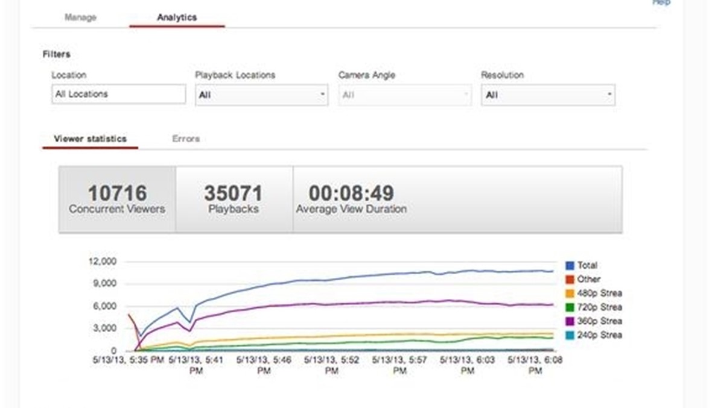Select the Analytics tab
This screenshot has height=408, width=712.
click(x=177, y=17)
